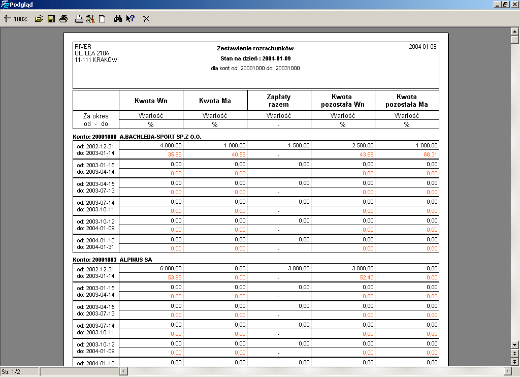Screen dimensions: 520x378
Task: Click the heading 'Konto: 20001000 A.BACHLEDA-SPORT SP.Z O.O.'
Action: (x=137, y=137)
